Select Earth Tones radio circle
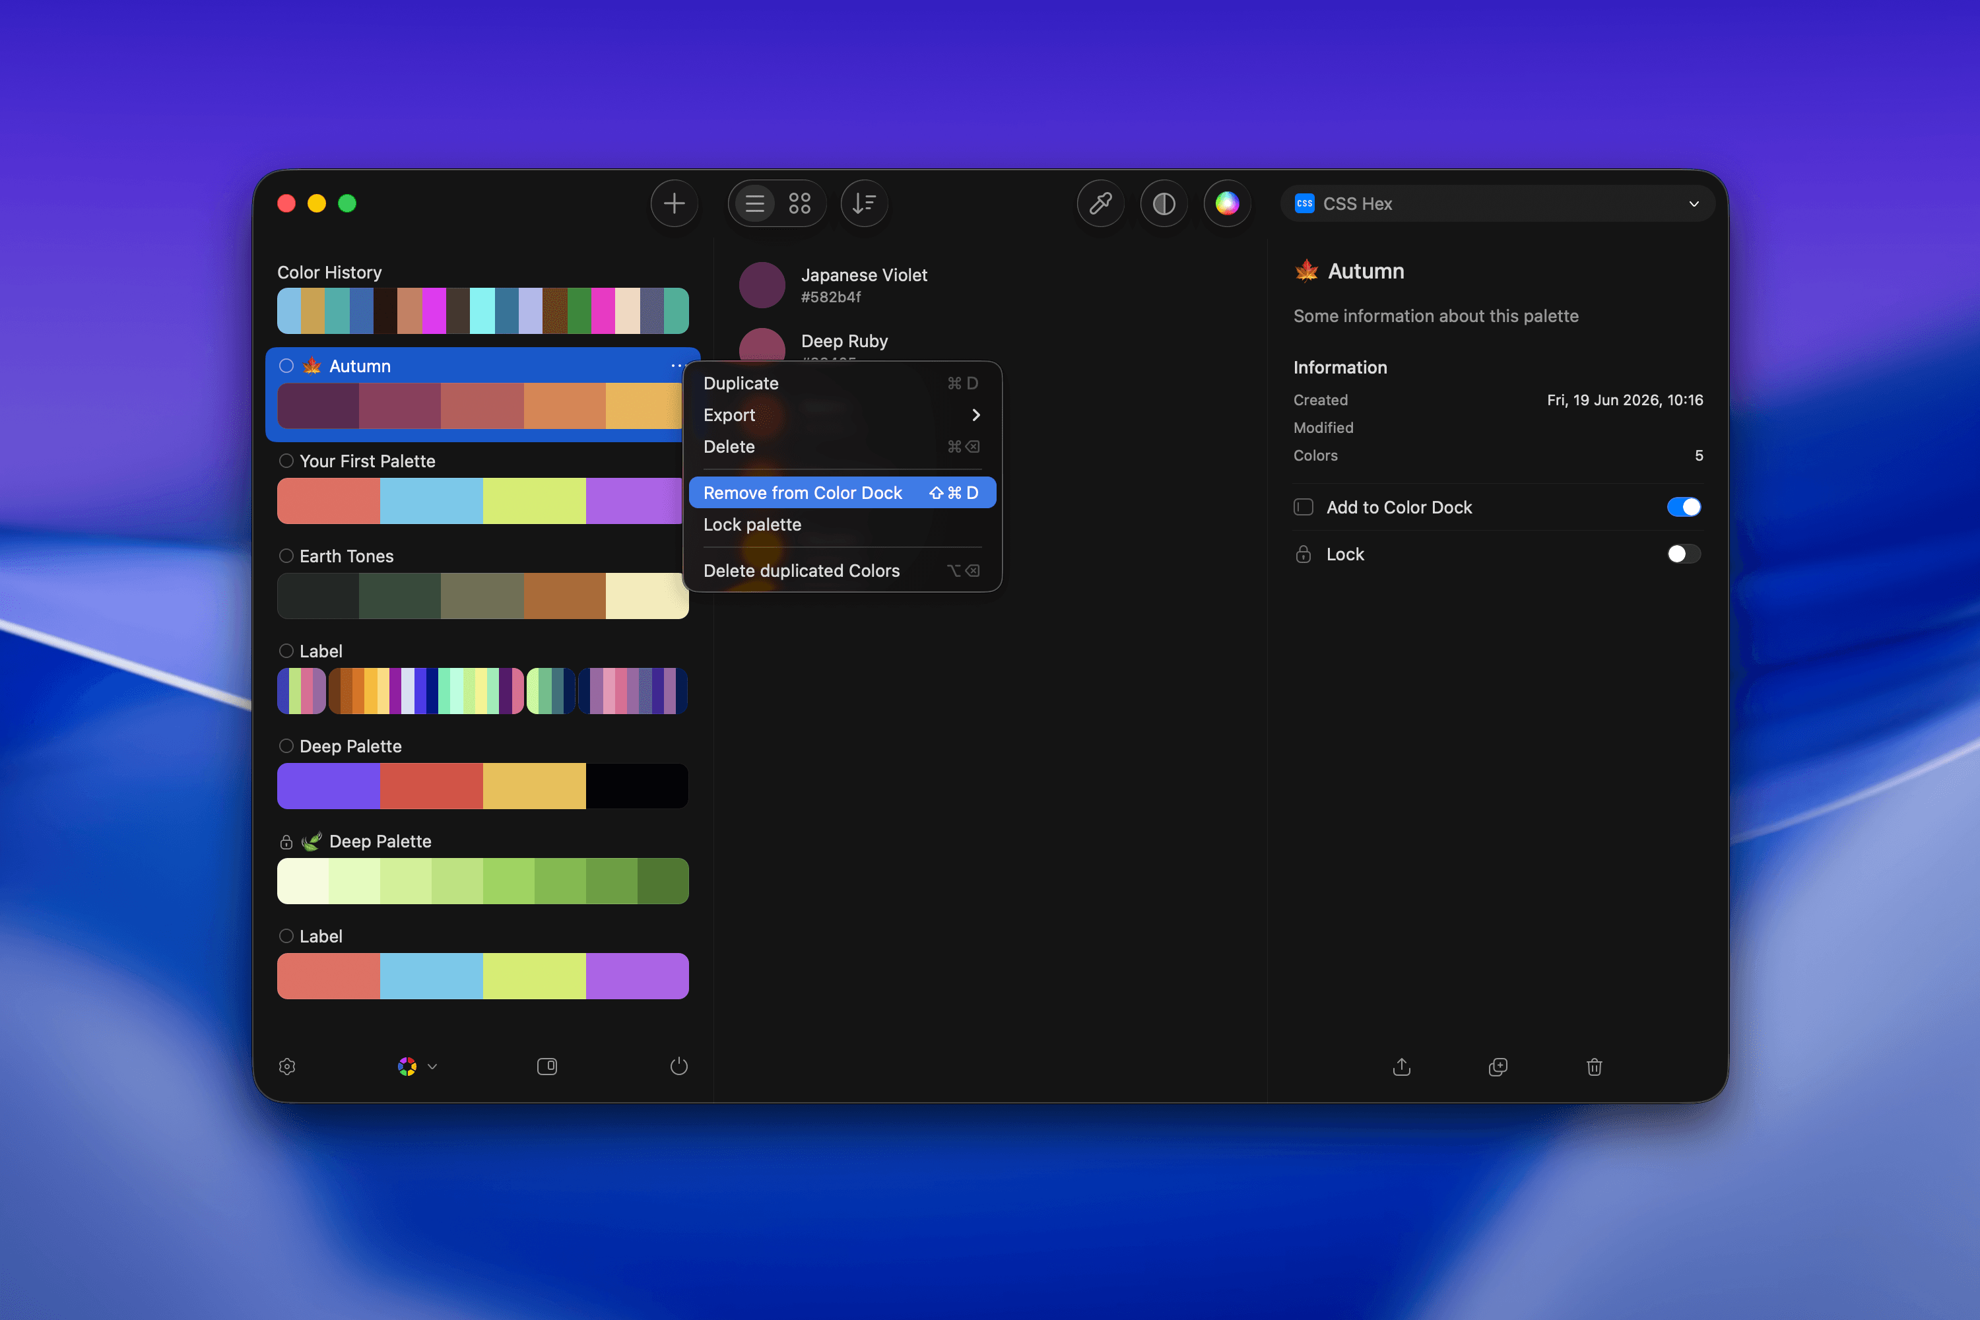This screenshot has height=1320, width=1980. point(286,556)
